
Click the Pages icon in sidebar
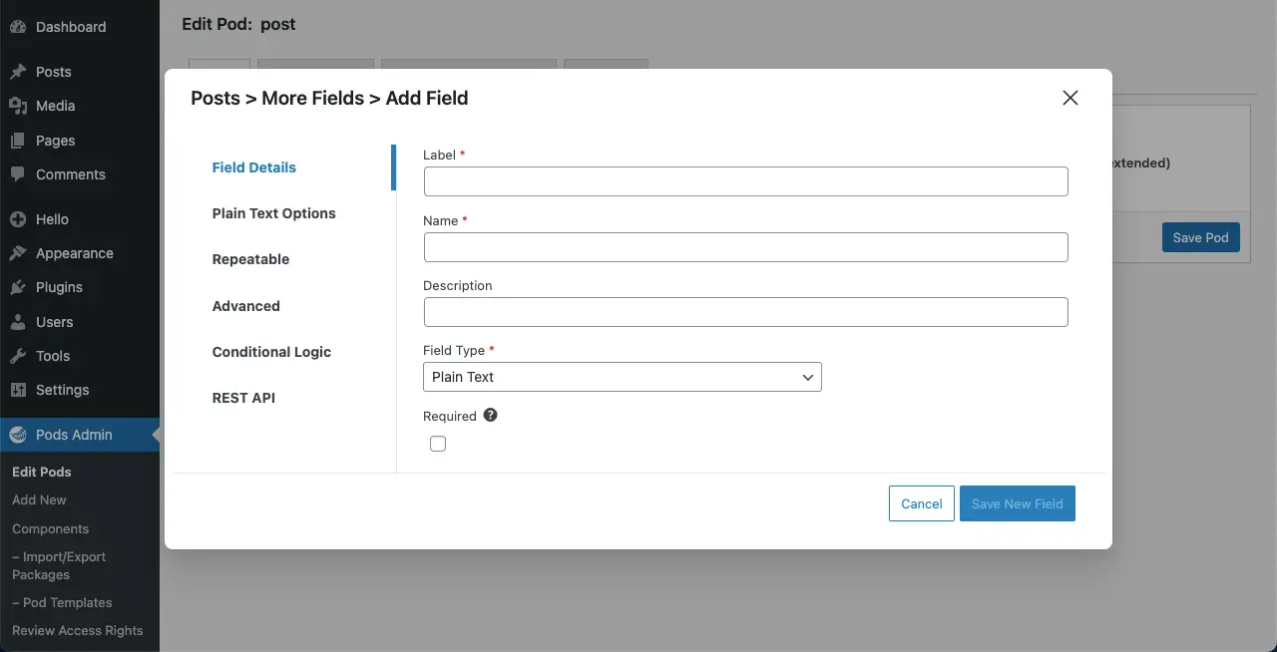pyautogui.click(x=18, y=141)
